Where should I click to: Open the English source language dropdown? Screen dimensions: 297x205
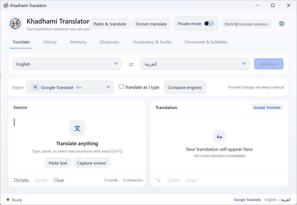[x=67, y=64]
